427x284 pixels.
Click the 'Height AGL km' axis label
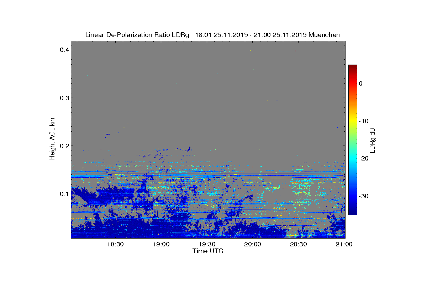[x=53, y=139]
